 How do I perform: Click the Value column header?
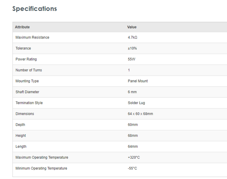pos(132,27)
